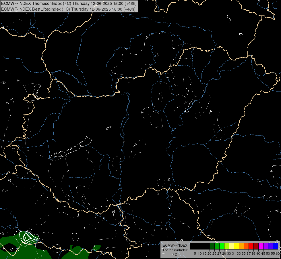281x259 pixels.
Task: Click the legend's ThompsonIndex label
Action: point(175,250)
